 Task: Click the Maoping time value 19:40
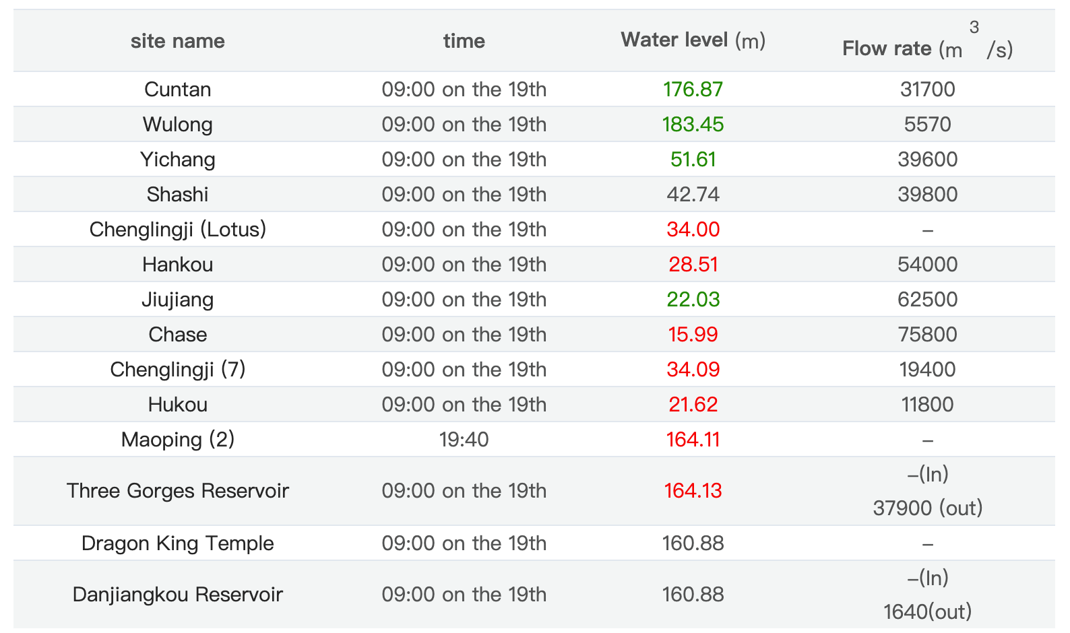(x=464, y=440)
